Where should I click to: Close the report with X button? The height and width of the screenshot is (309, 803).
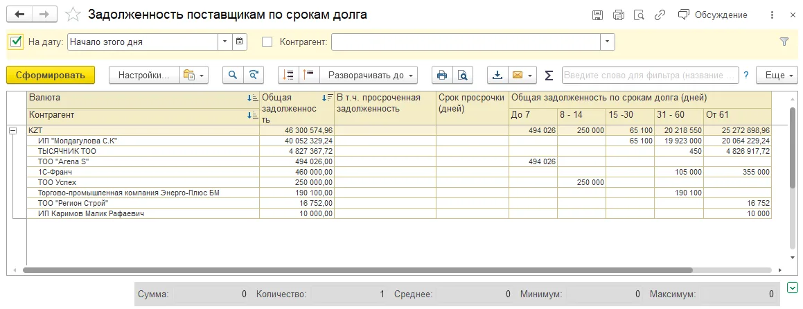click(792, 15)
